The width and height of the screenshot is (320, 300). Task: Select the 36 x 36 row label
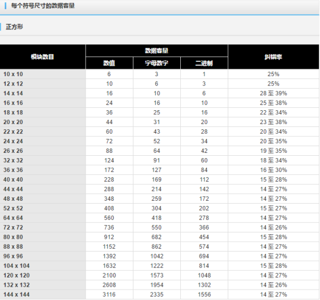click(13, 170)
